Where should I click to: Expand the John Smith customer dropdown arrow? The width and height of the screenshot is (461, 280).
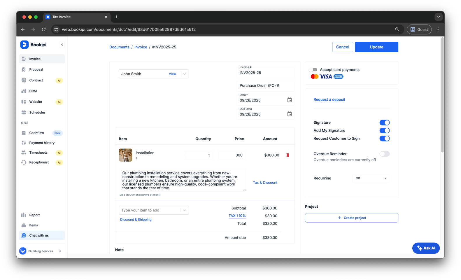pyautogui.click(x=184, y=74)
